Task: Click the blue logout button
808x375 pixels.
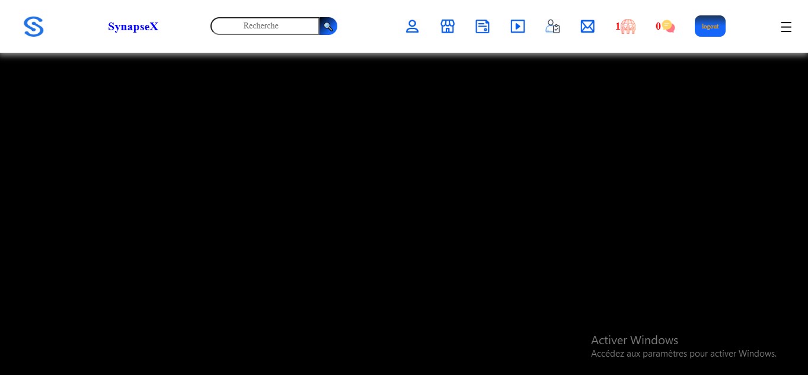Action: coord(710,26)
